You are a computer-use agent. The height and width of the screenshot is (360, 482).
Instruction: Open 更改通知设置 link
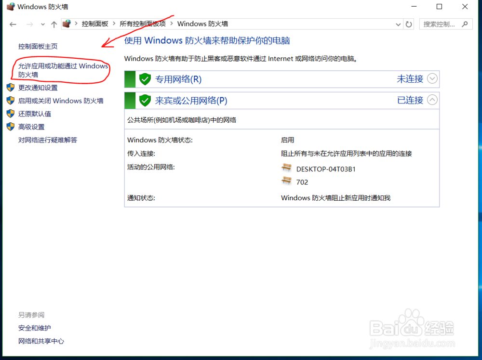tap(38, 88)
